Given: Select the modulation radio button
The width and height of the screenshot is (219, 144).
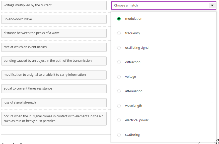Looking at the screenshot, I should click(119, 19).
